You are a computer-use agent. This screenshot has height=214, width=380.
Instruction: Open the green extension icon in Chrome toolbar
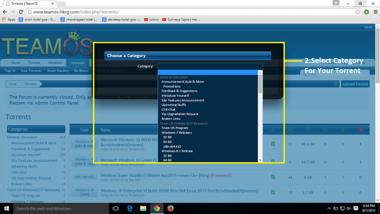pyautogui.click(x=366, y=12)
